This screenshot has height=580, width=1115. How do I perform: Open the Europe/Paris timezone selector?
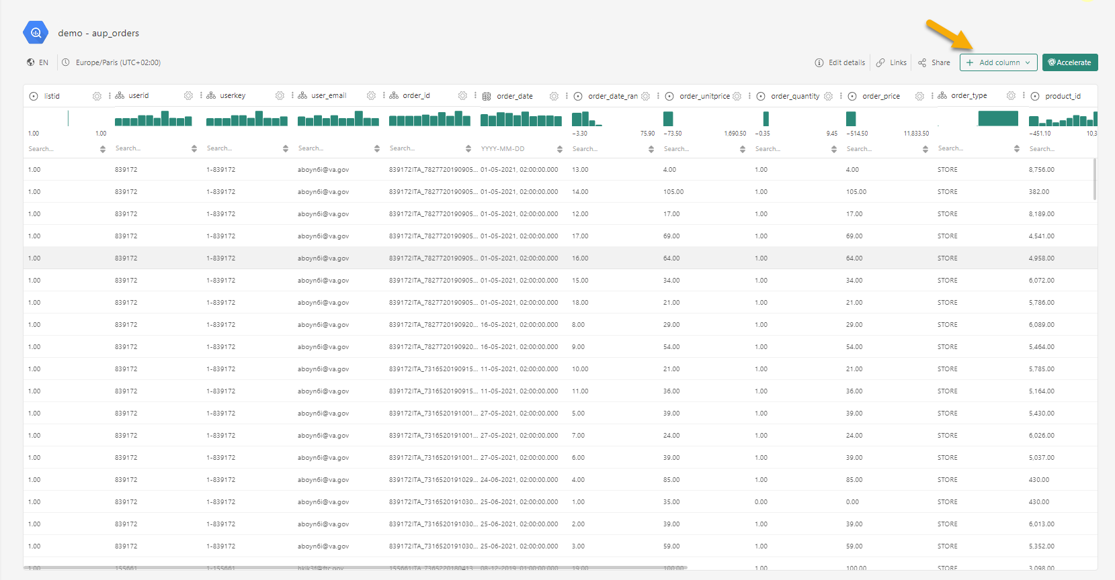pos(112,62)
